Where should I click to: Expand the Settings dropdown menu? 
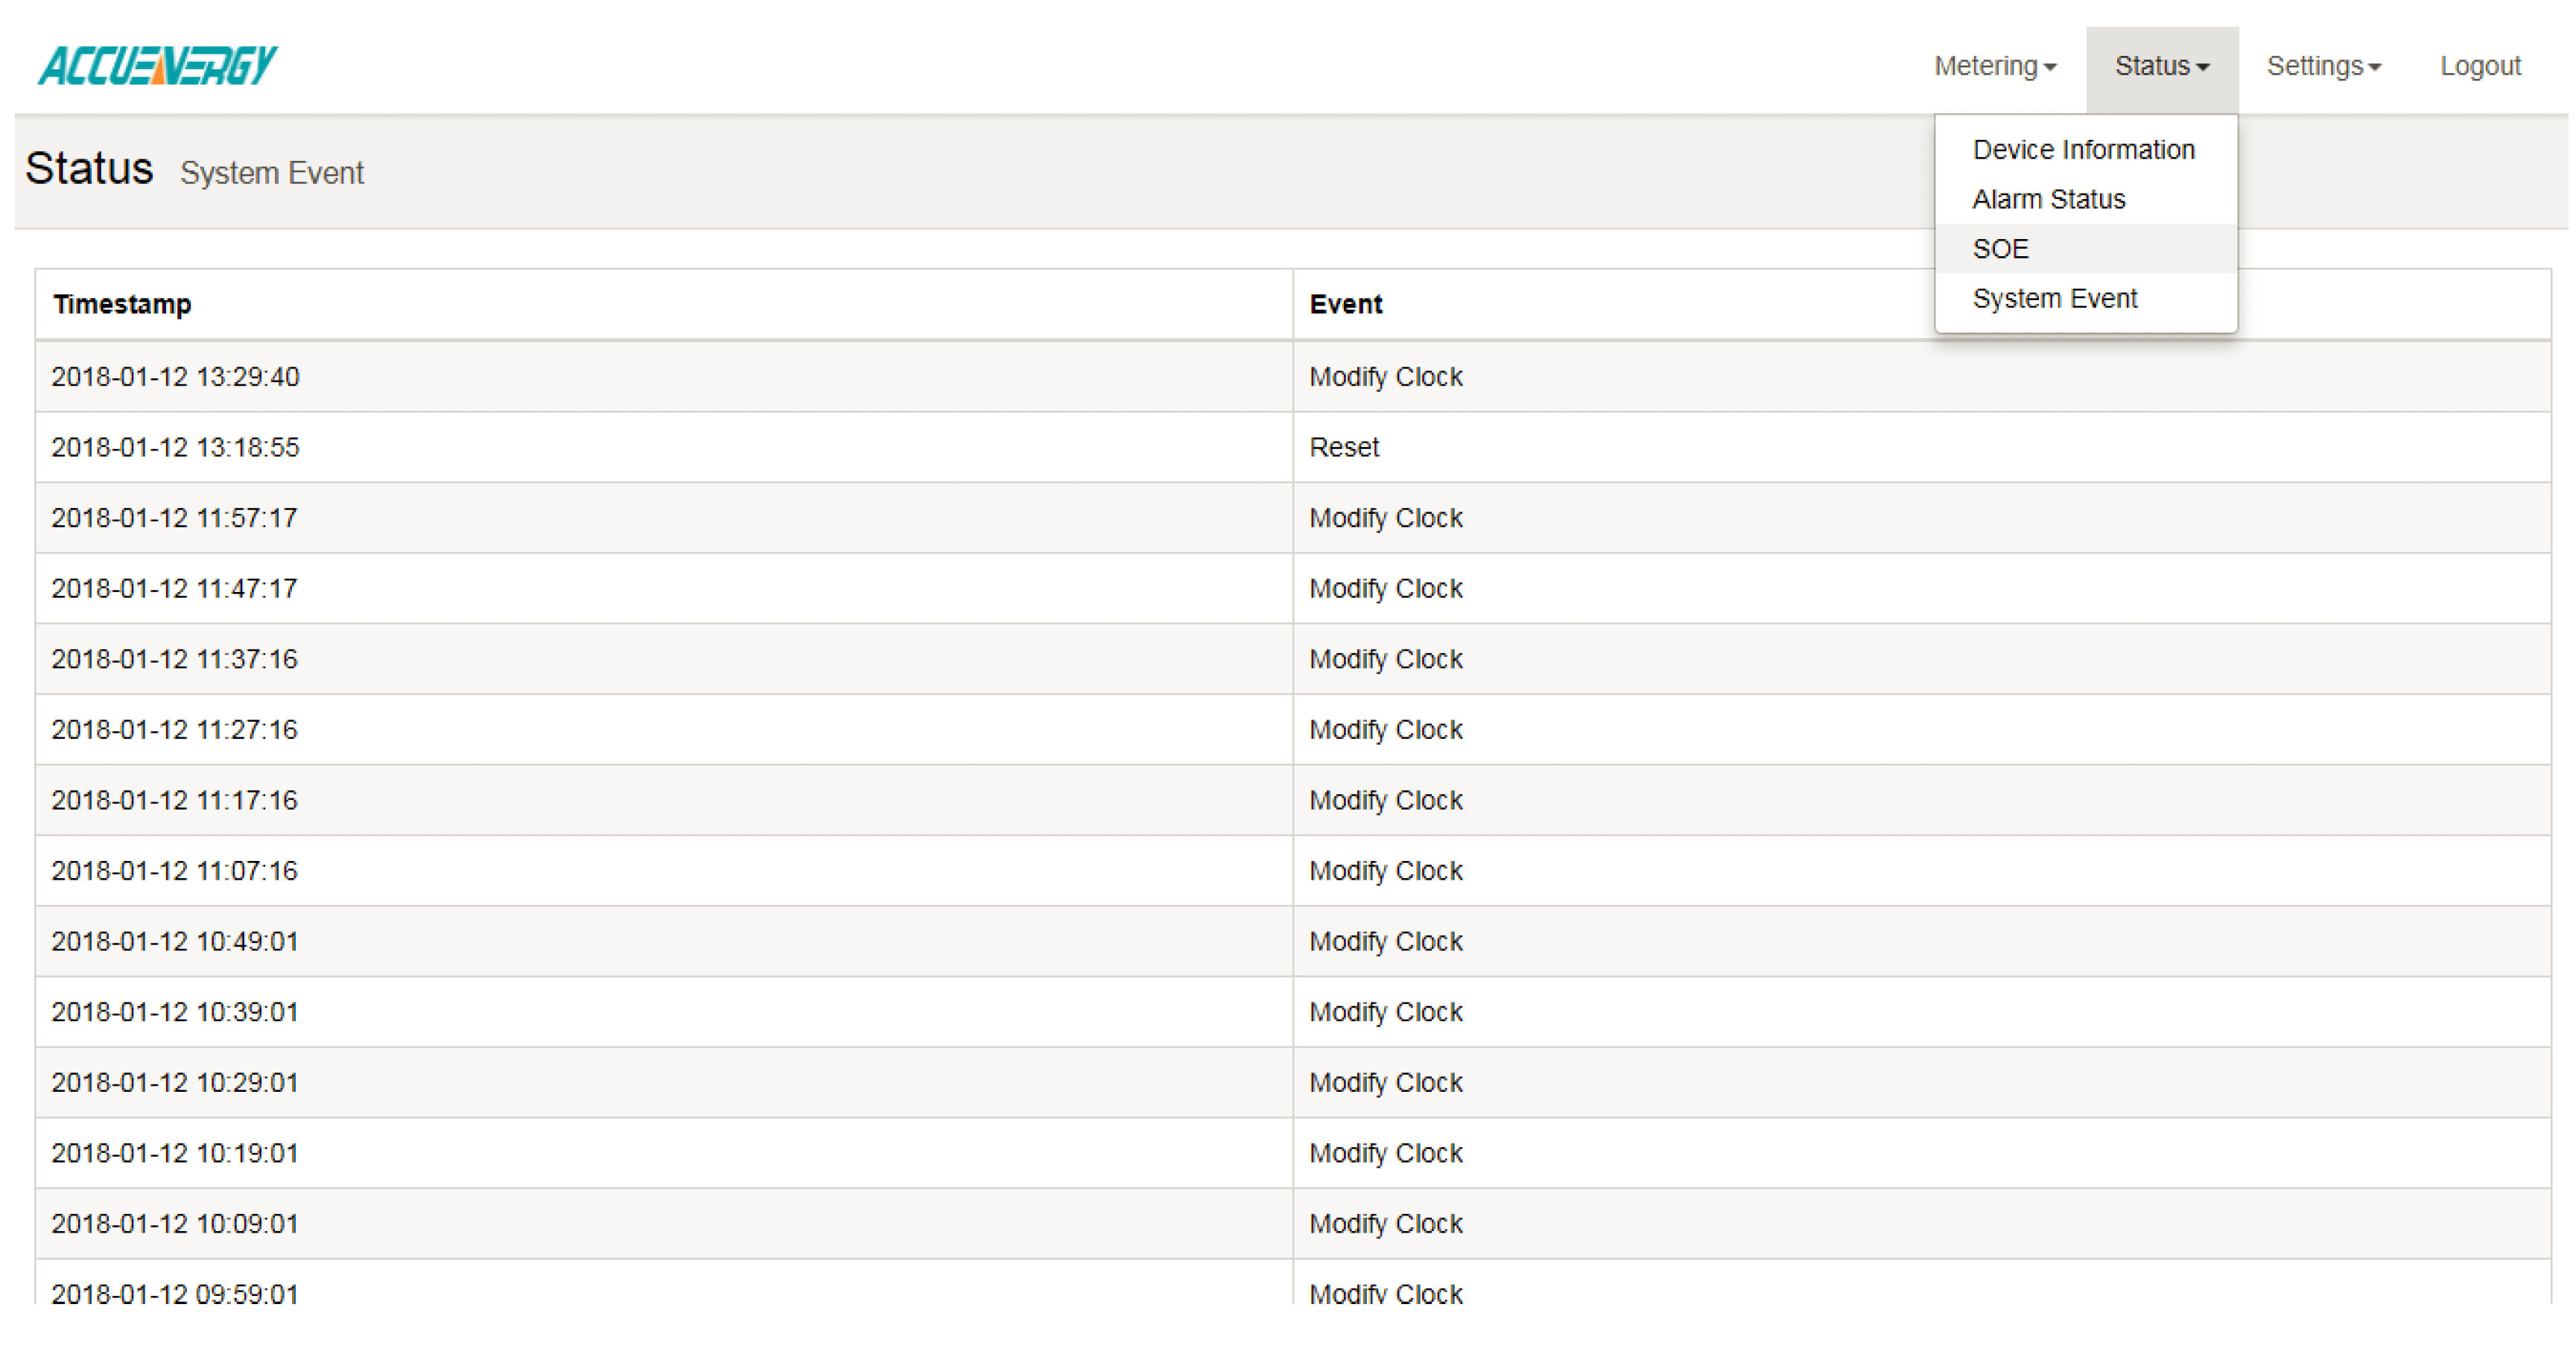tap(2322, 66)
